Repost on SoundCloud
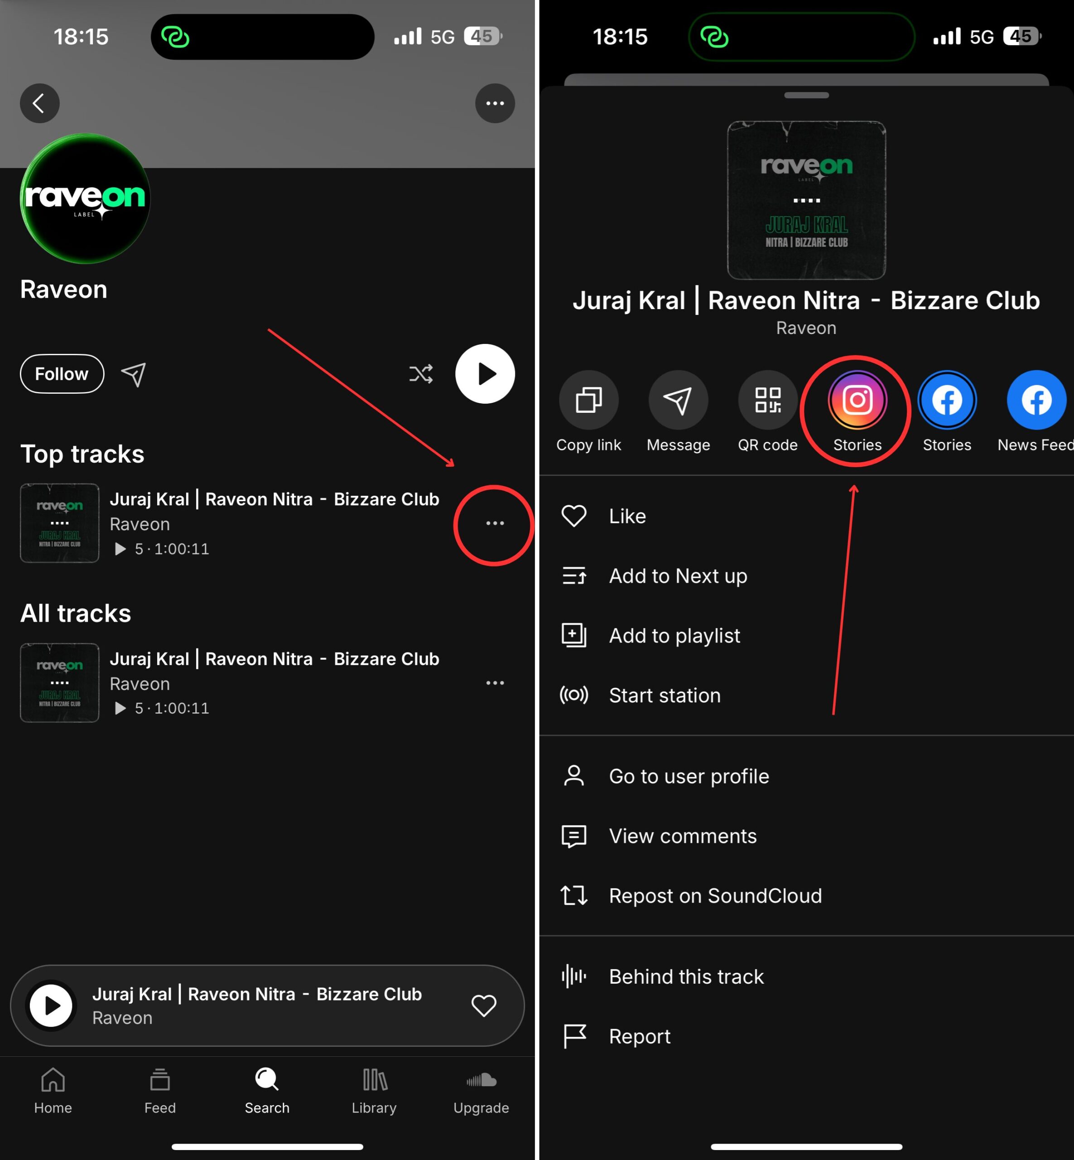Image resolution: width=1074 pixels, height=1160 pixels. pos(806,896)
